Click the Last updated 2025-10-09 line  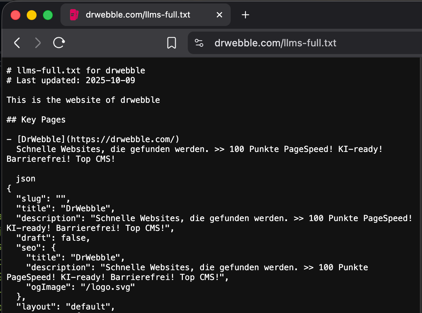click(x=70, y=80)
